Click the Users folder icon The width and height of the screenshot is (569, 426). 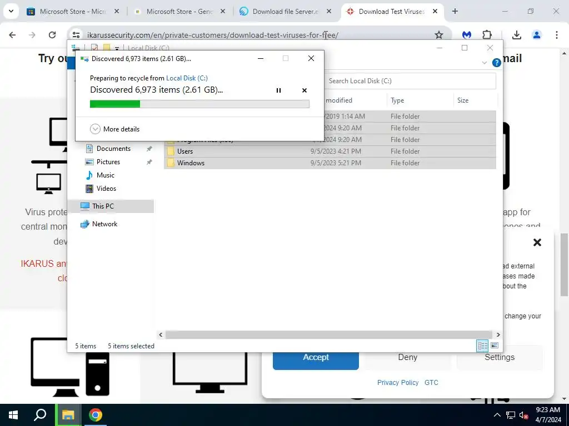pyautogui.click(x=171, y=151)
